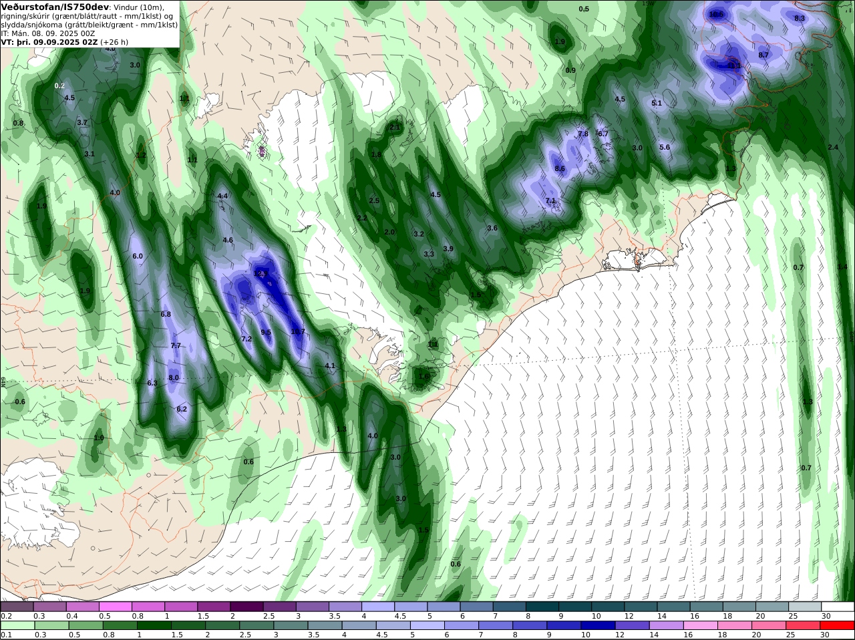Click the precipitation value 3.6 on the map
855x640 pixels.
coord(492,228)
